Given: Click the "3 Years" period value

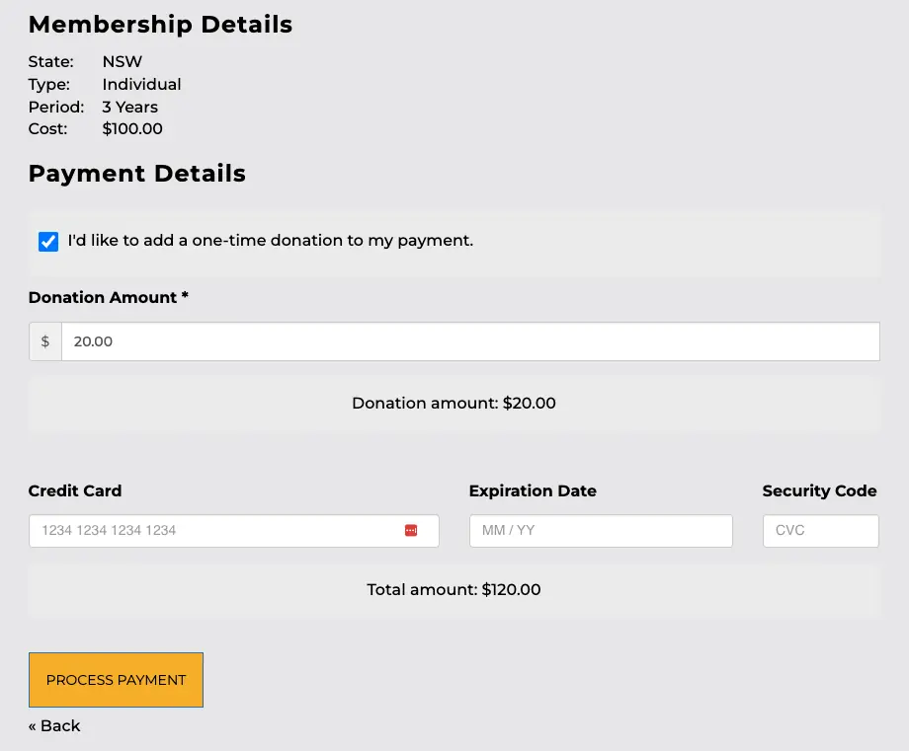Looking at the screenshot, I should click(129, 107).
